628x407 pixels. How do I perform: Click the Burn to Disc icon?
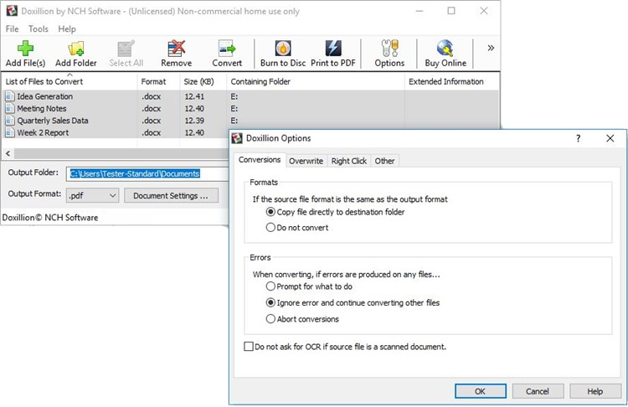tap(283, 49)
